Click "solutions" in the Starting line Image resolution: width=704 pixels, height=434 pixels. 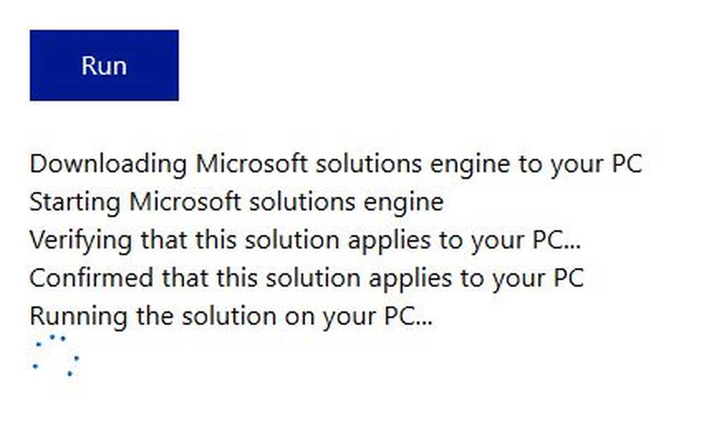tap(302, 201)
